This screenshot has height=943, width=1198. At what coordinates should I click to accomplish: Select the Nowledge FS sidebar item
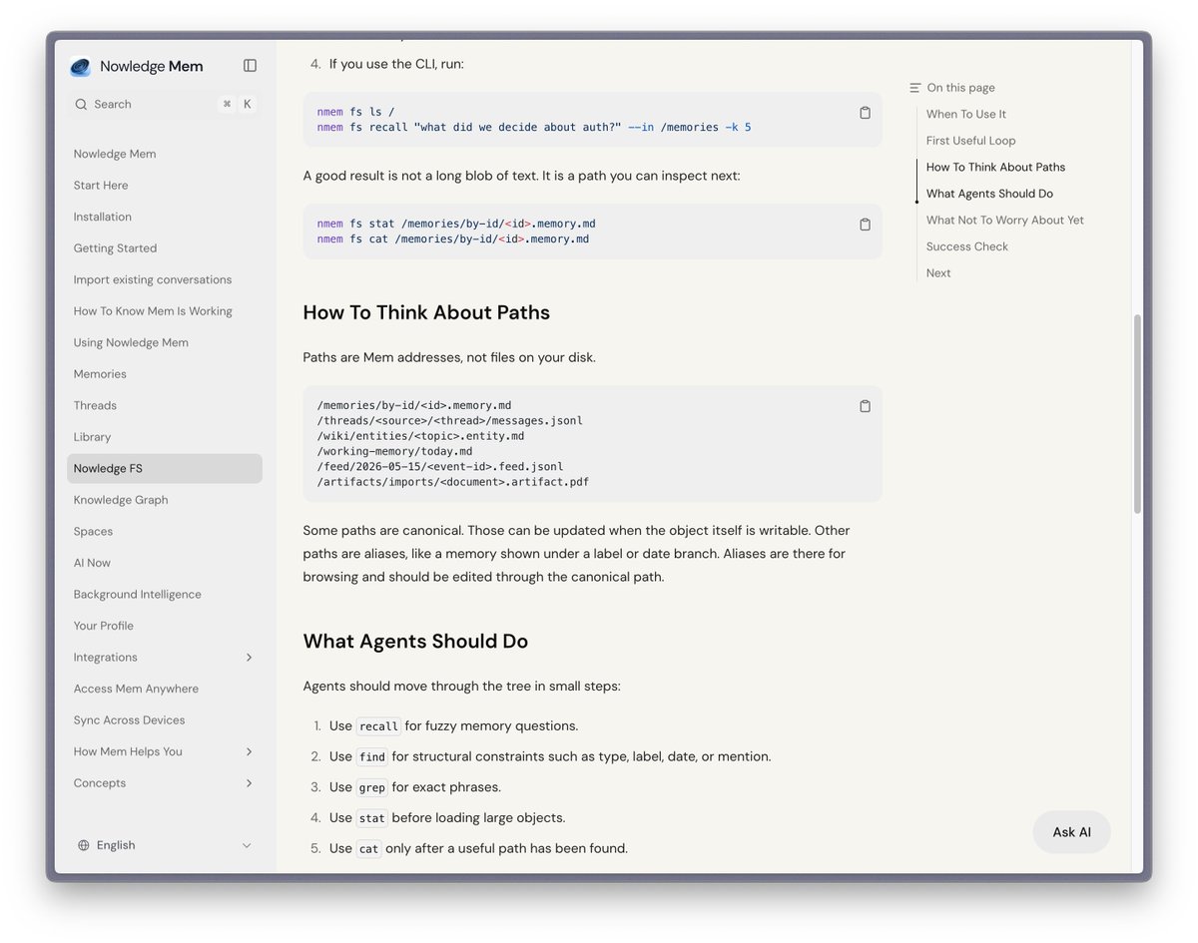click(165, 469)
